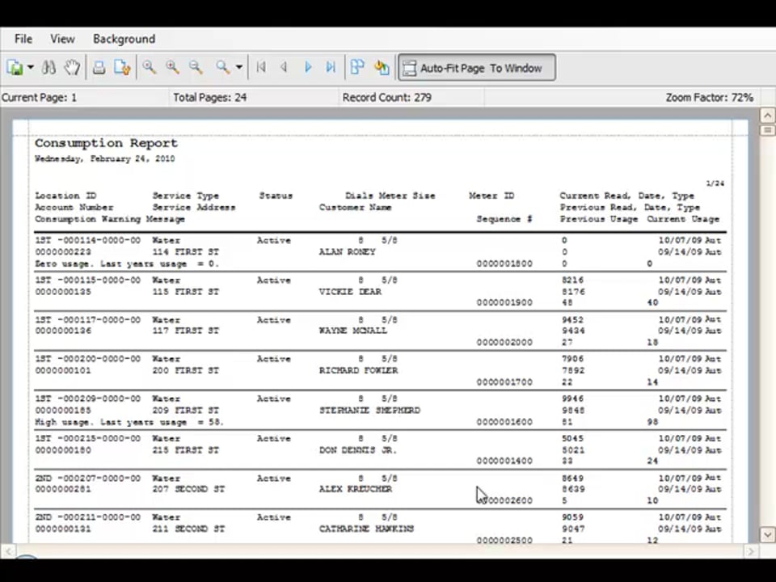
Task: Click the background color fill icon
Action: click(x=382, y=68)
